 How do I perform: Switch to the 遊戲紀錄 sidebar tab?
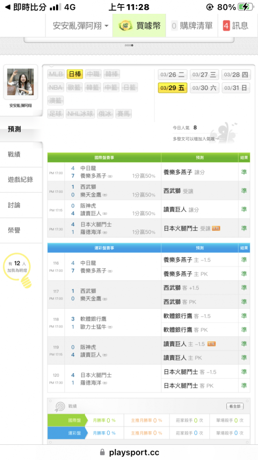[x=21, y=179]
